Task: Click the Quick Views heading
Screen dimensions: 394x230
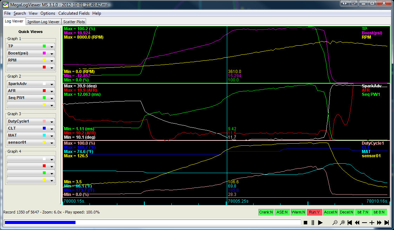Action: [x=31, y=32]
